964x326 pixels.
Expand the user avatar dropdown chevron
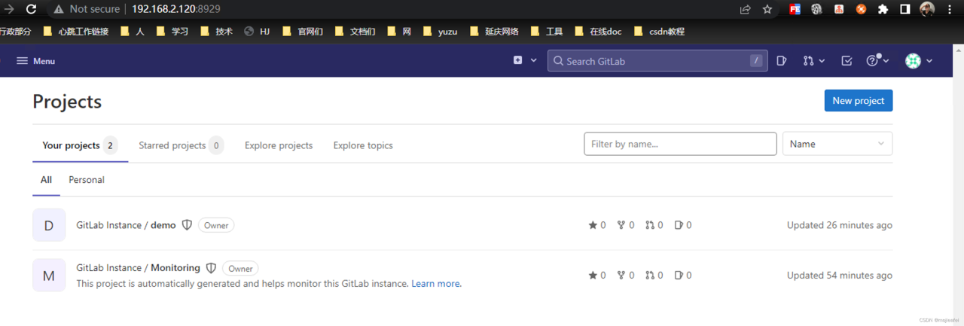[x=929, y=61]
